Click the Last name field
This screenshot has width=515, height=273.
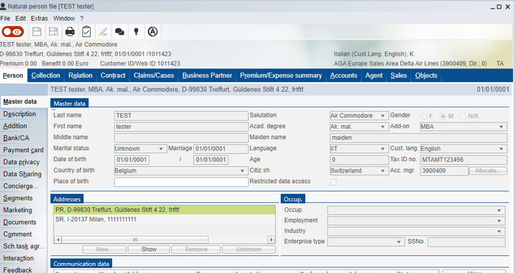point(181,116)
